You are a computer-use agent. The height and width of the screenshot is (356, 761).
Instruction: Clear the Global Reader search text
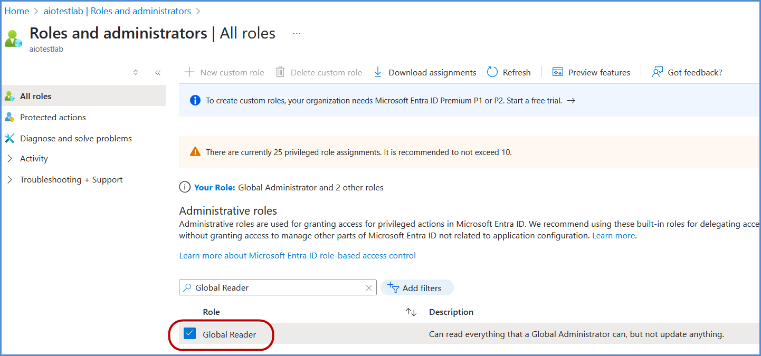(x=369, y=288)
